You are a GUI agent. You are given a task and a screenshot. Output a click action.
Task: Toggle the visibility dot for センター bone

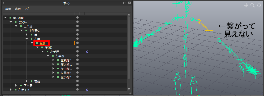point(77,22)
